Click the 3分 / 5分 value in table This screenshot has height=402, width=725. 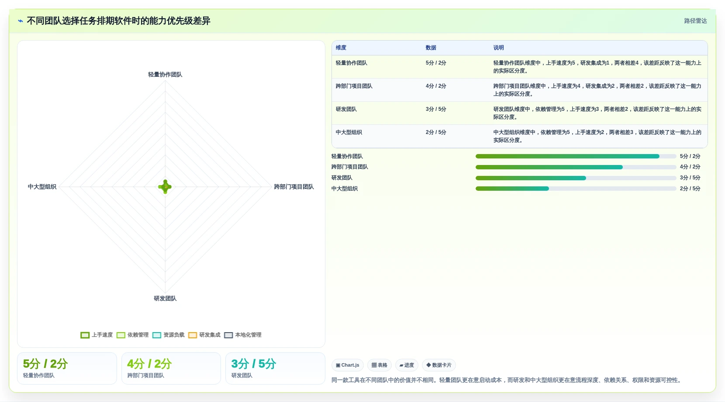(436, 109)
